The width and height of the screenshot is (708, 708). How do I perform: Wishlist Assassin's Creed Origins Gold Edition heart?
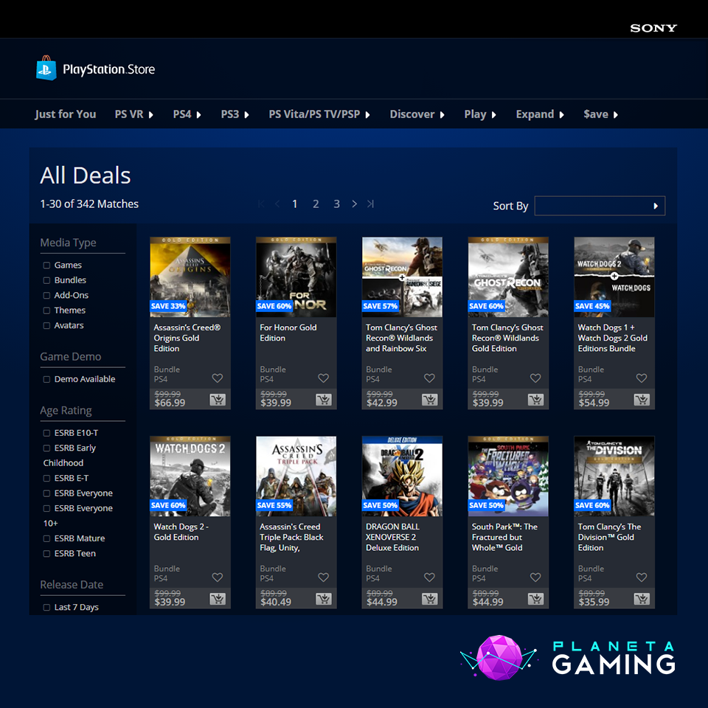point(218,378)
